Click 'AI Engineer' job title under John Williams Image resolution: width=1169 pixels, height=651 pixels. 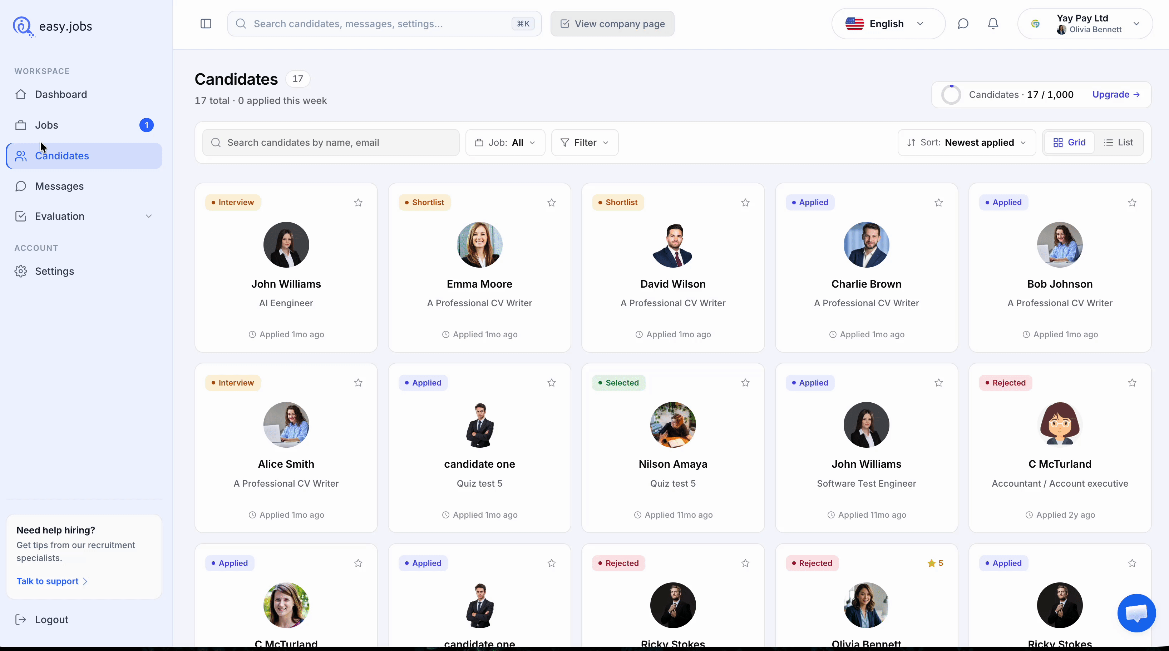pyautogui.click(x=286, y=303)
